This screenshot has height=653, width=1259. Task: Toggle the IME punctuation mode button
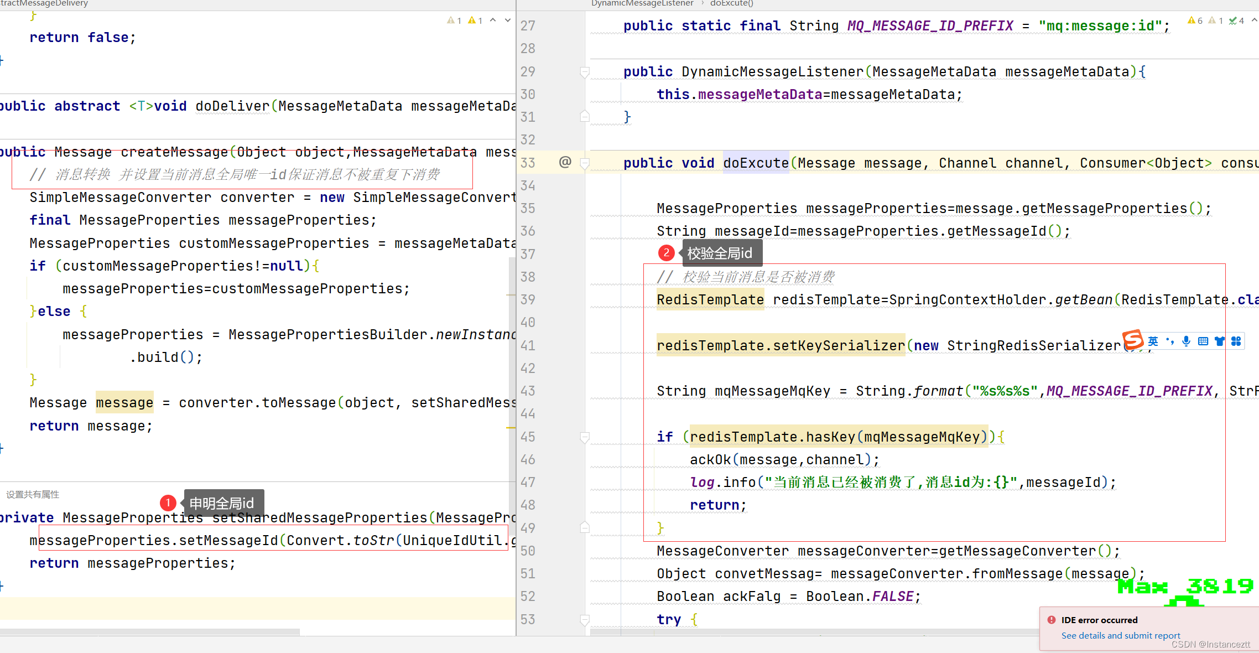click(1169, 341)
